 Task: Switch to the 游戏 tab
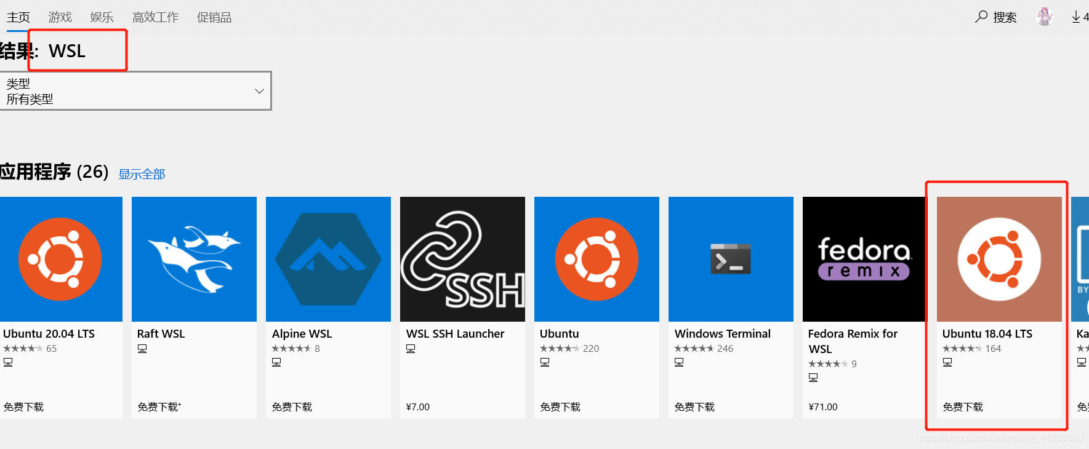(x=60, y=17)
